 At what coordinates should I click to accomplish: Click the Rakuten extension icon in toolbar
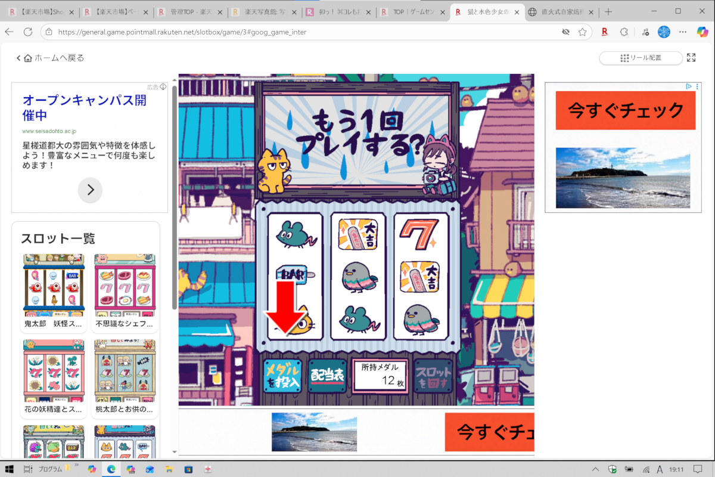[x=604, y=32]
